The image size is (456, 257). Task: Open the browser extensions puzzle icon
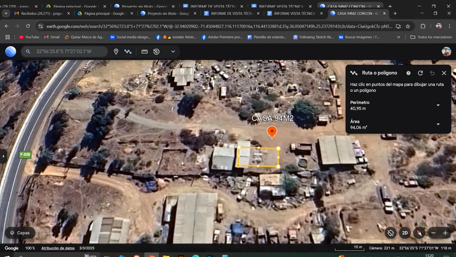click(423, 26)
